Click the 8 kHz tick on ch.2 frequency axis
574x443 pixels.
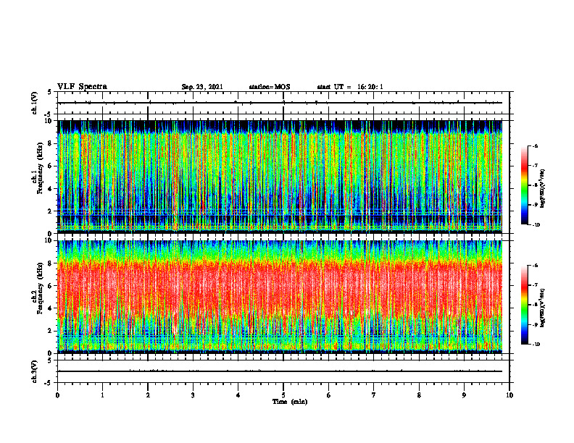(x=51, y=263)
